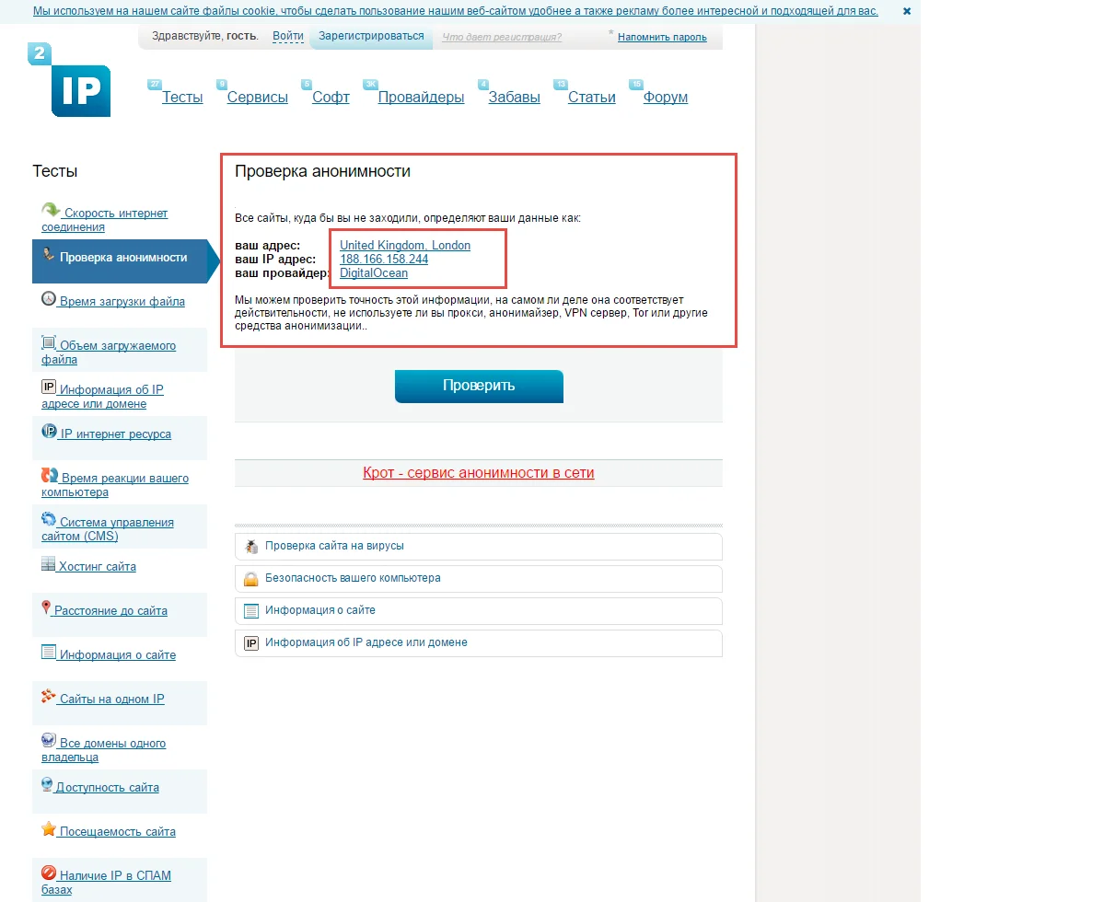
Task: Click the star Посещаемость сайта icon
Action: (49, 828)
